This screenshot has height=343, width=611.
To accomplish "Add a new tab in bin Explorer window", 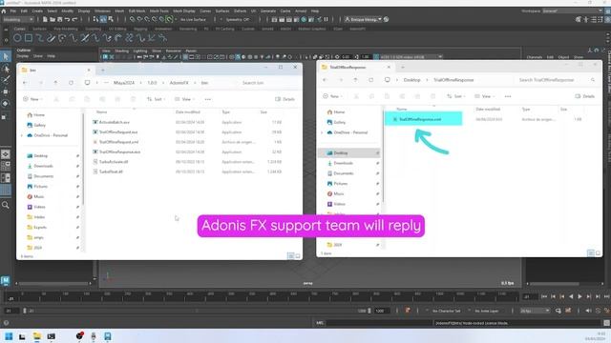I will [x=103, y=70].
